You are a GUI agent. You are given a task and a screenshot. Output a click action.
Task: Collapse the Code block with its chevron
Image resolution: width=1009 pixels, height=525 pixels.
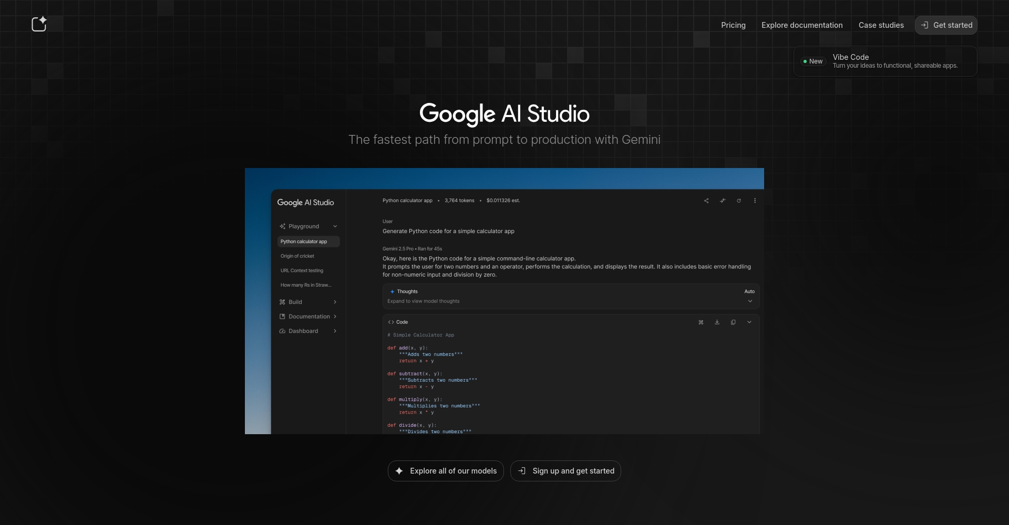click(749, 322)
